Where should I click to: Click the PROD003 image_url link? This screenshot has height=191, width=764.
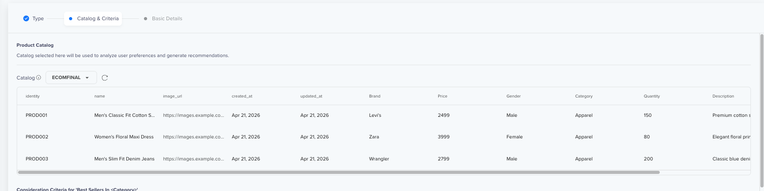[x=194, y=159]
